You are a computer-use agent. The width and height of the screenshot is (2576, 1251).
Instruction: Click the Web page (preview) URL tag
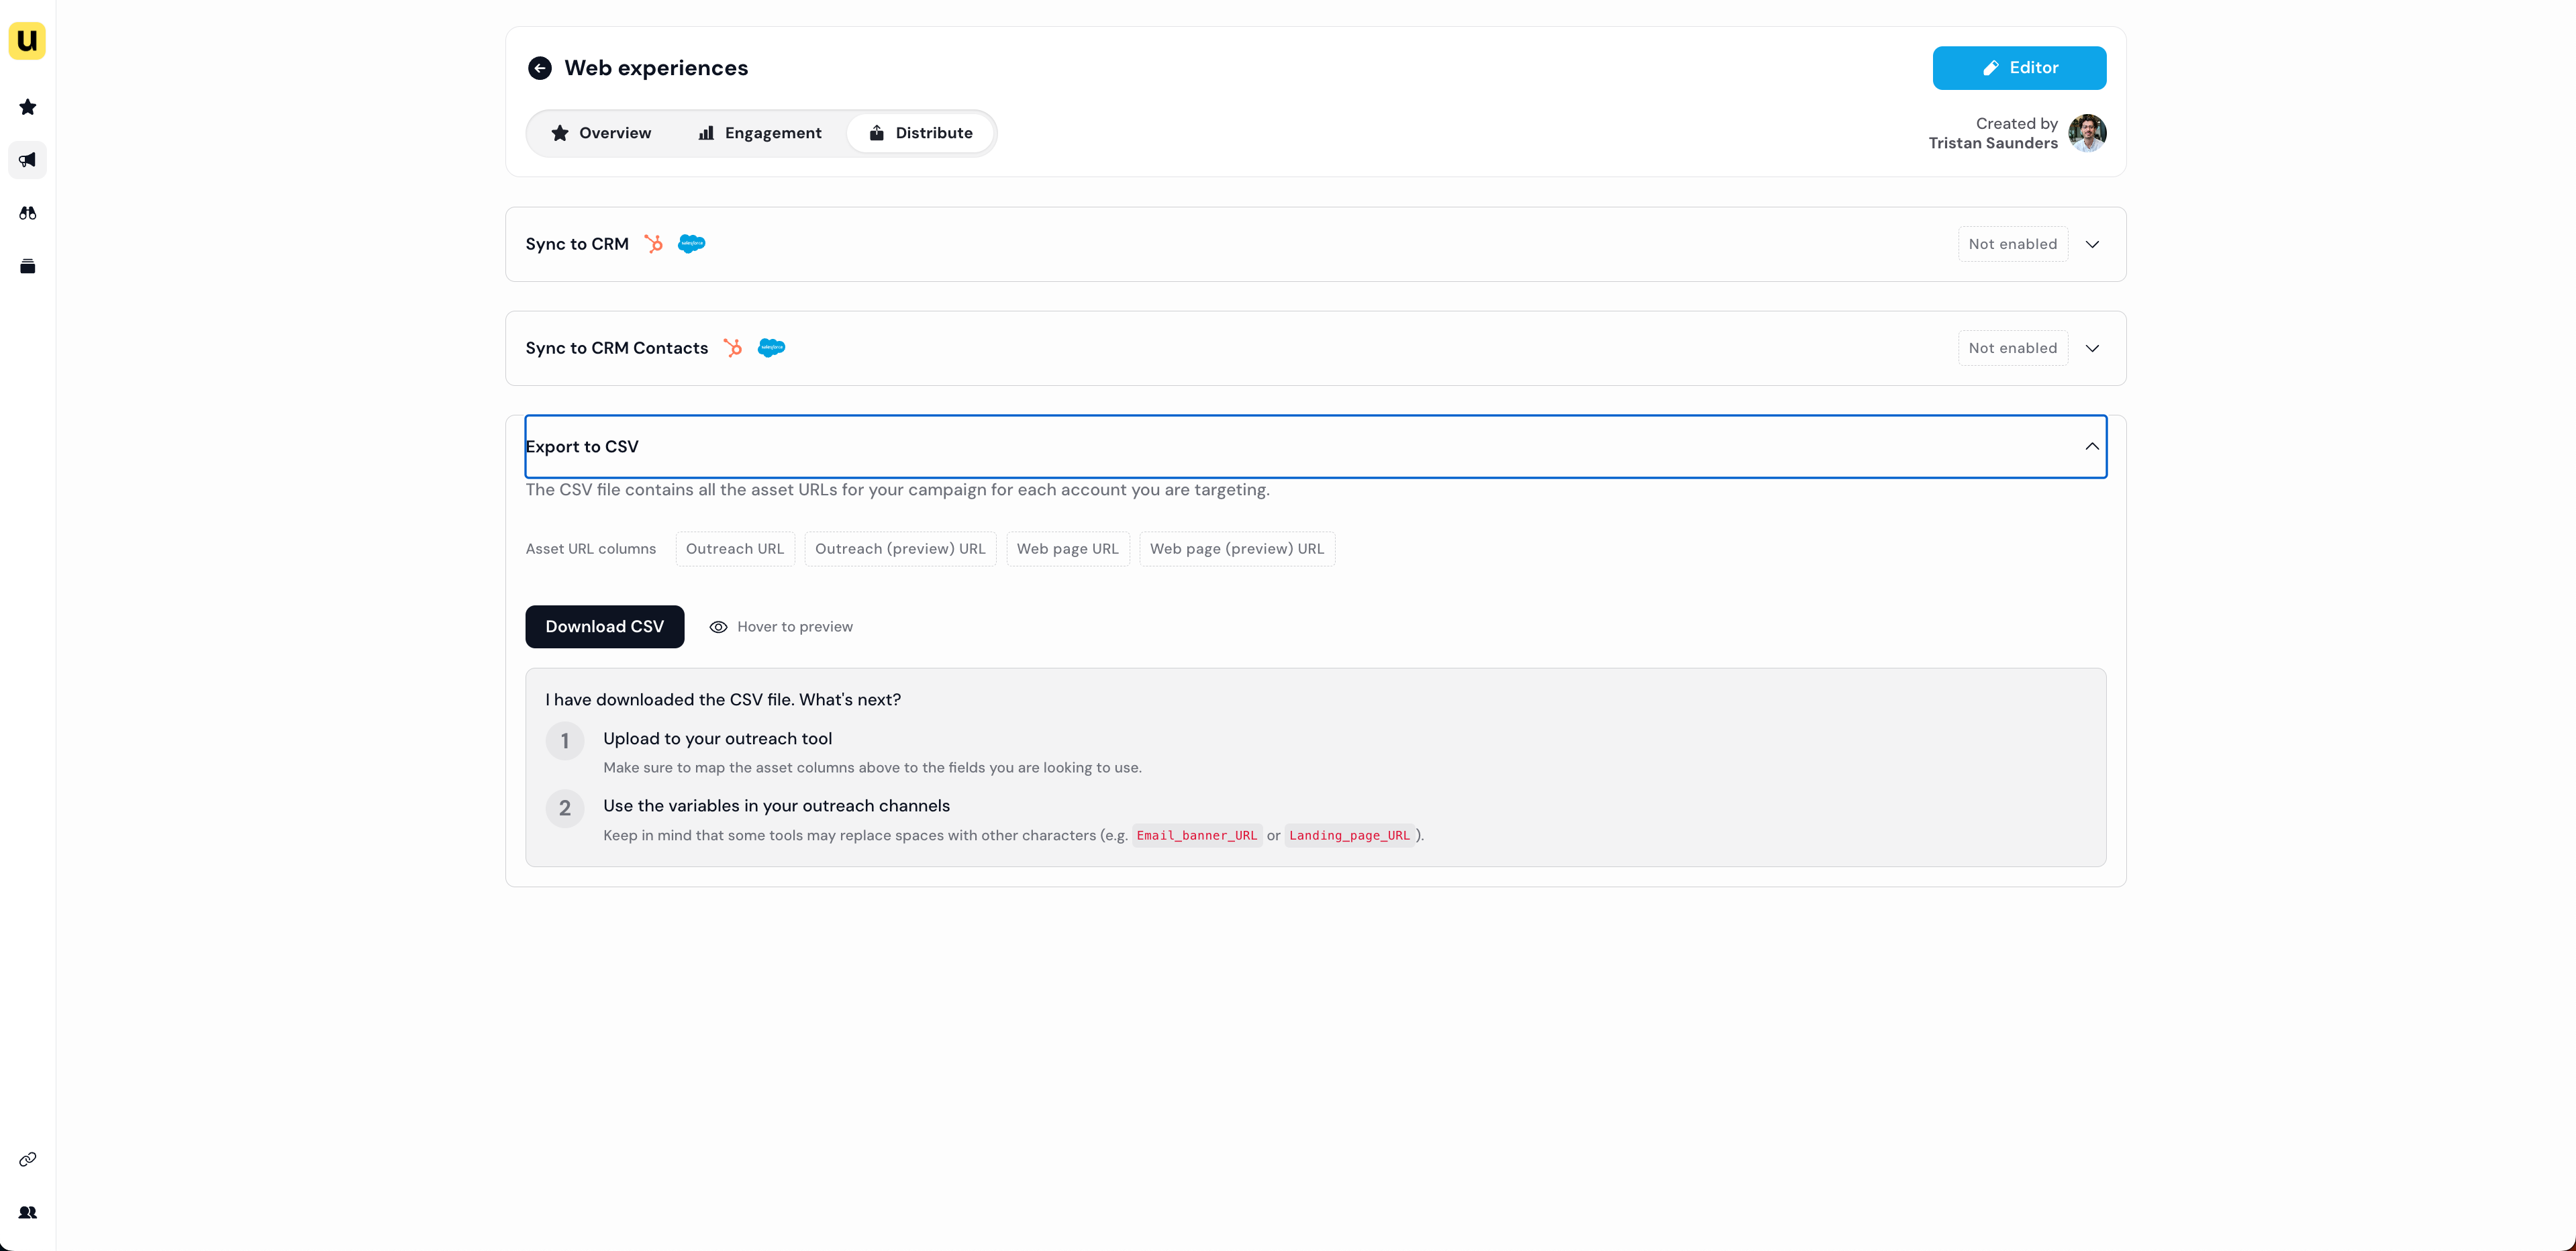(x=1236, y=549)
